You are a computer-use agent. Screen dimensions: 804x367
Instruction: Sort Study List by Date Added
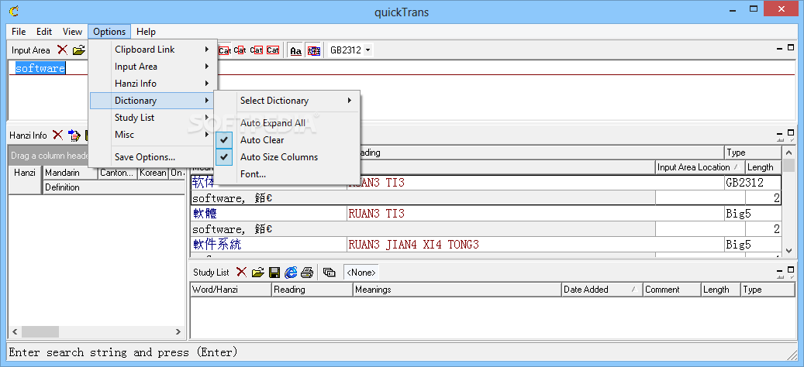[602, 290]
